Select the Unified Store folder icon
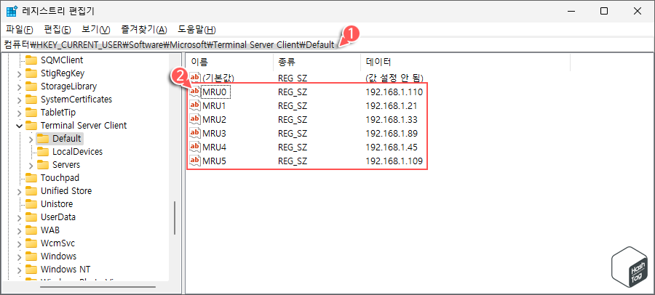This screenshot has width=655, height=295. (31, 190)
